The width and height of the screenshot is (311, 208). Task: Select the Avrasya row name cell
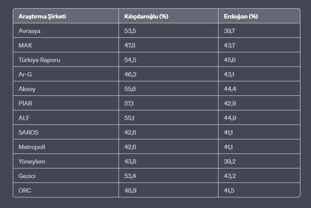coord(66,31)
